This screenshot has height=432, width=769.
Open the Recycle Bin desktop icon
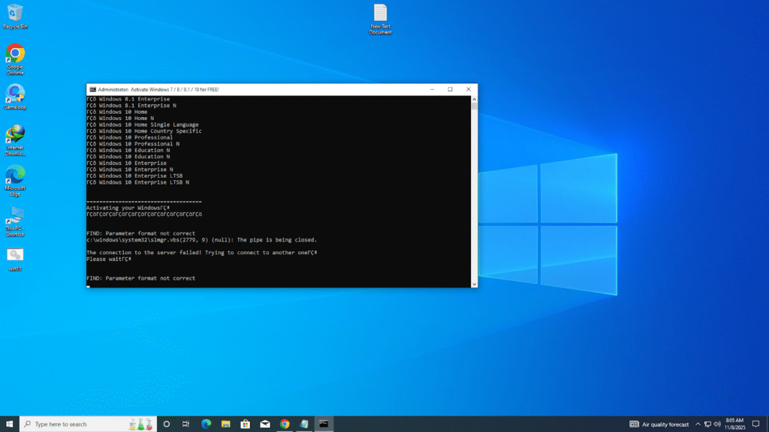pyautogui.click(x=15, y=13)
